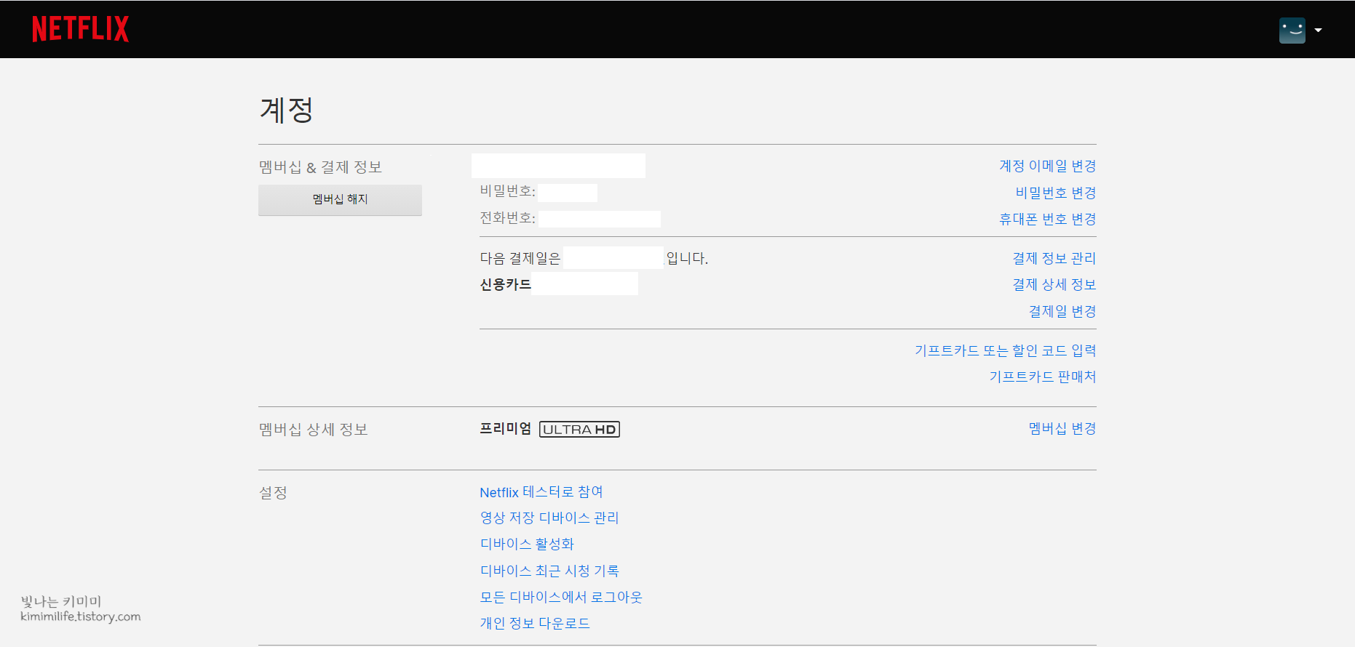Click the 멤버십 상세 정보 section label
Screen dimensions: 1355x647
[x=313, y=430]
